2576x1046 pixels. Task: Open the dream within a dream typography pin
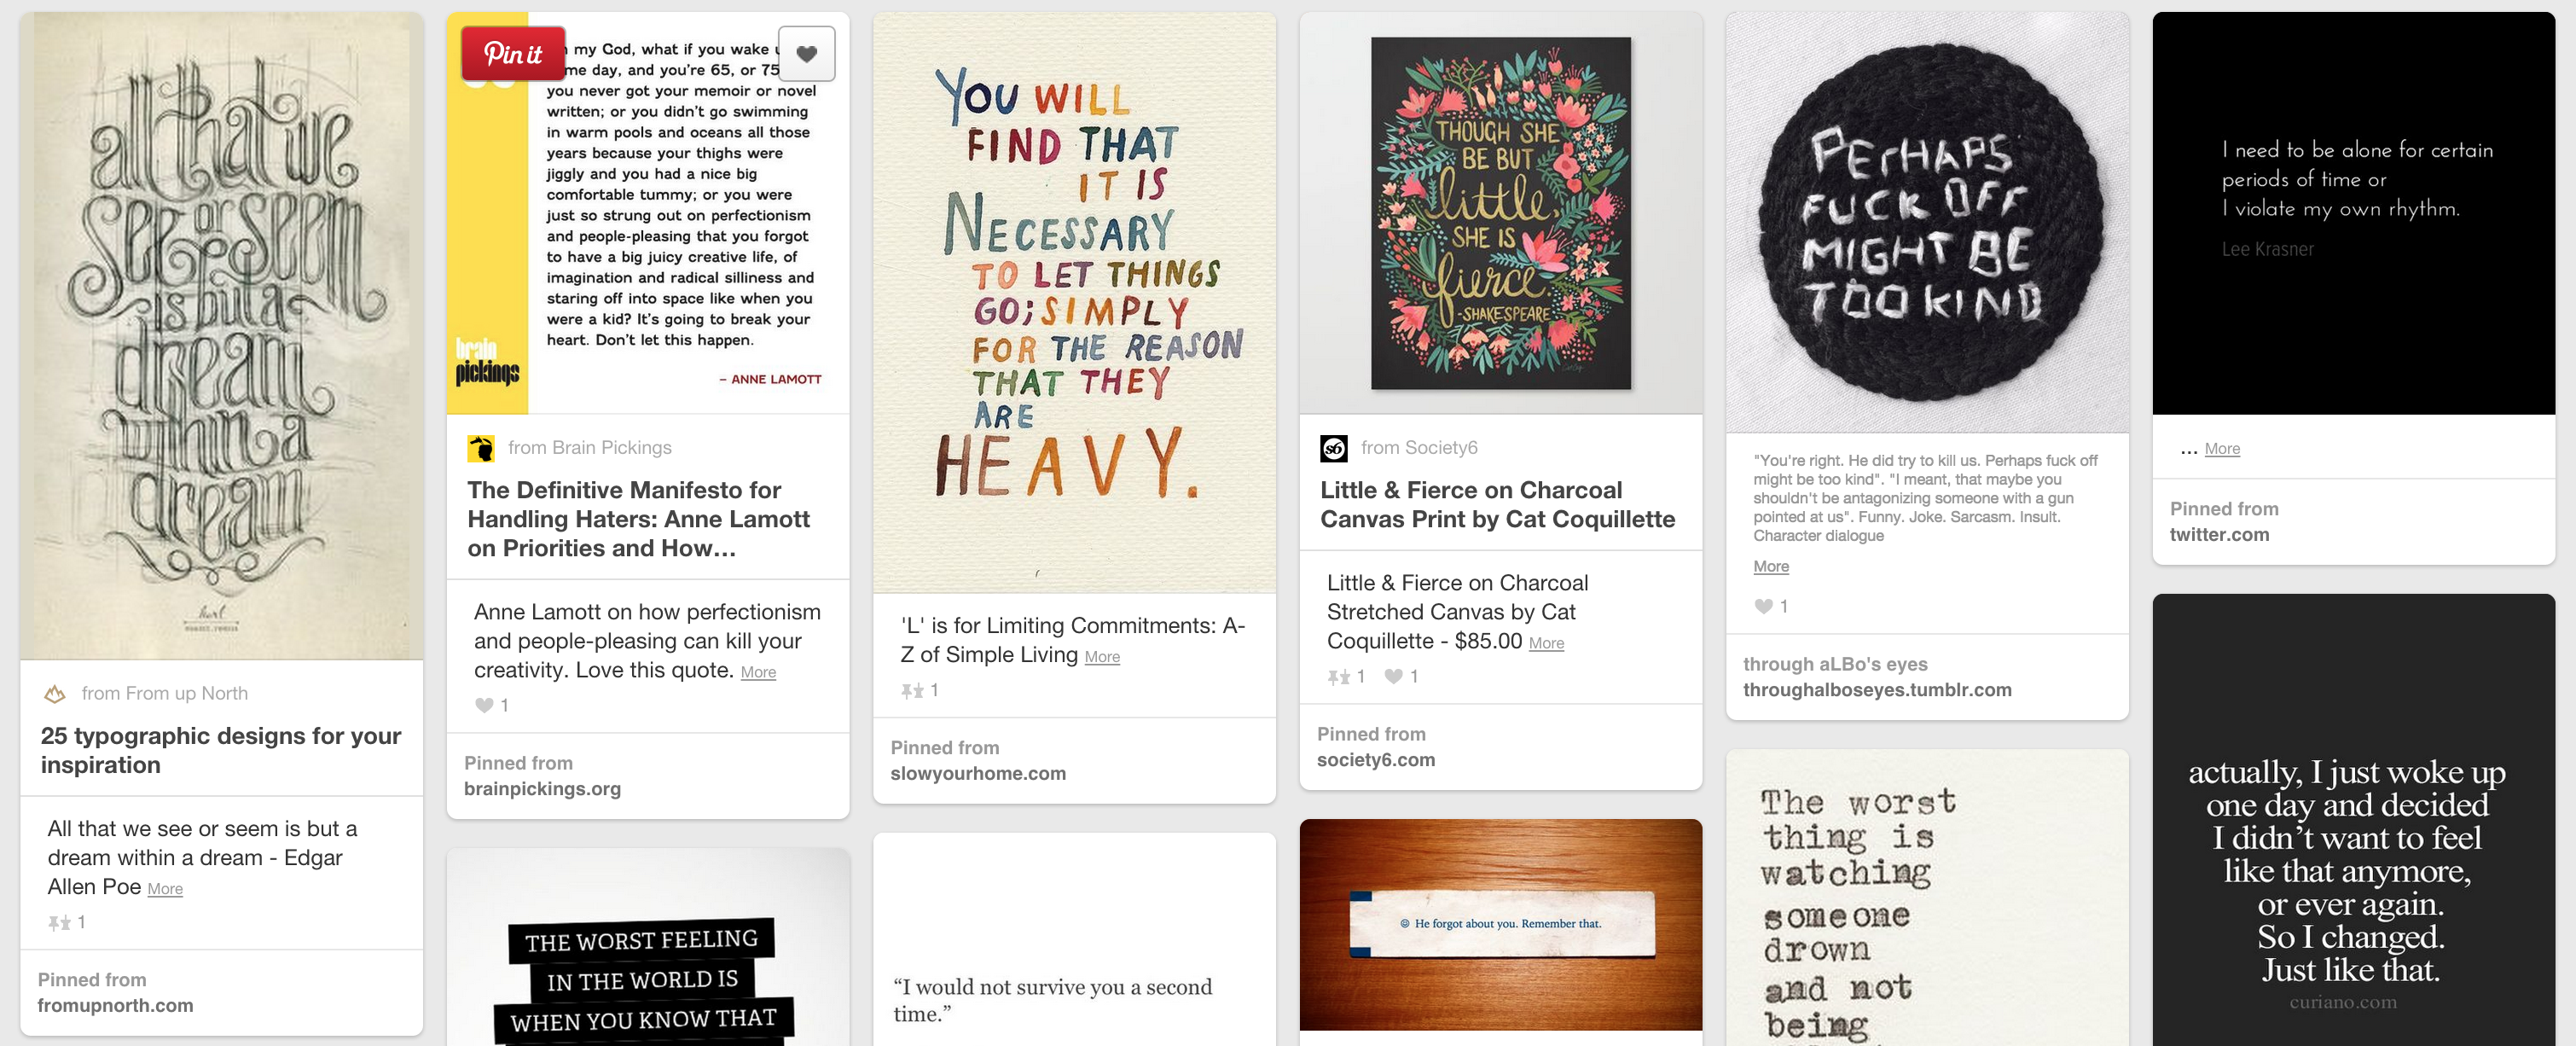tap(221, 336)
